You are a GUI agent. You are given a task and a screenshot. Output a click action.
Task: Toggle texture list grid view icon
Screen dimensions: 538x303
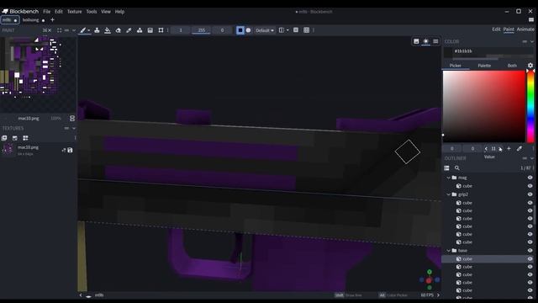(25, 138)
